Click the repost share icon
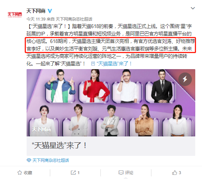Image resolution: width=202 pixels, height=179 pixels. click(73, 172)
